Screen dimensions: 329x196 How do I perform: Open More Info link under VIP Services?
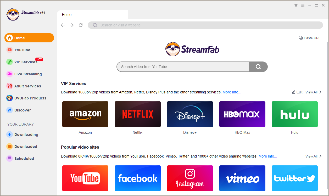tap(232, 92)
